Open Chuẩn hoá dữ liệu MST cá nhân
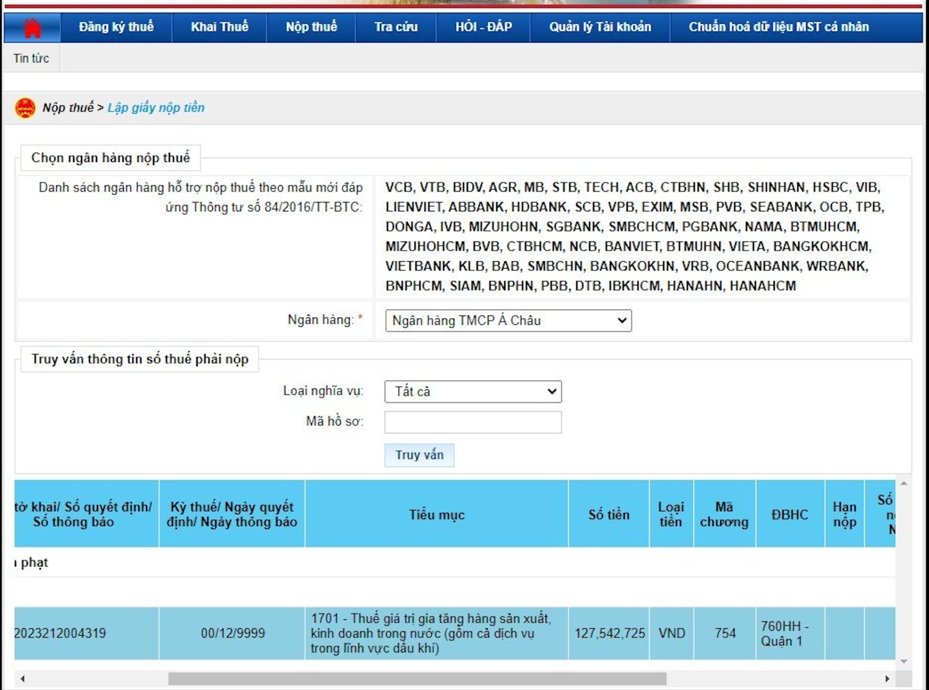This screenshot has height=690, width=929. point(778,27)
